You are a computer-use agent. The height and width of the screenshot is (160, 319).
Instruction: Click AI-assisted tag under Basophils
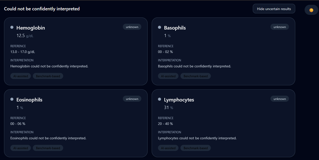pyautogui.click(x=168, y=76)
